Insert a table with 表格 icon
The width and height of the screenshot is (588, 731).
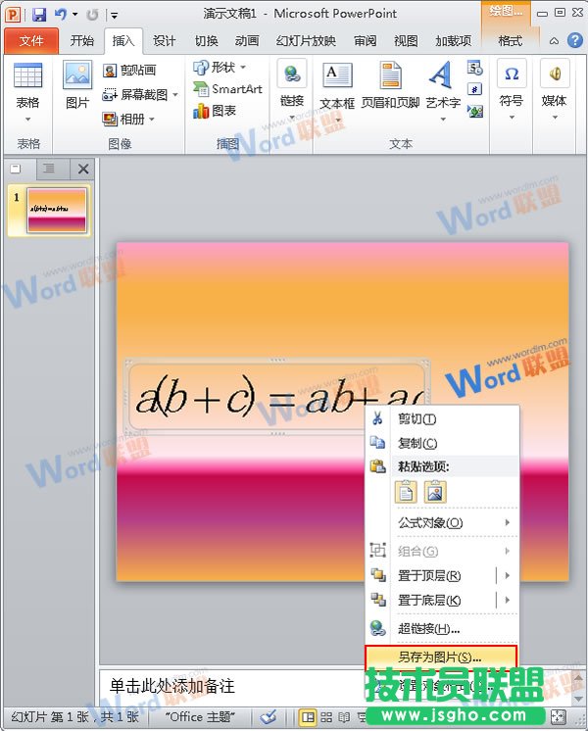[x=28, y=76]
